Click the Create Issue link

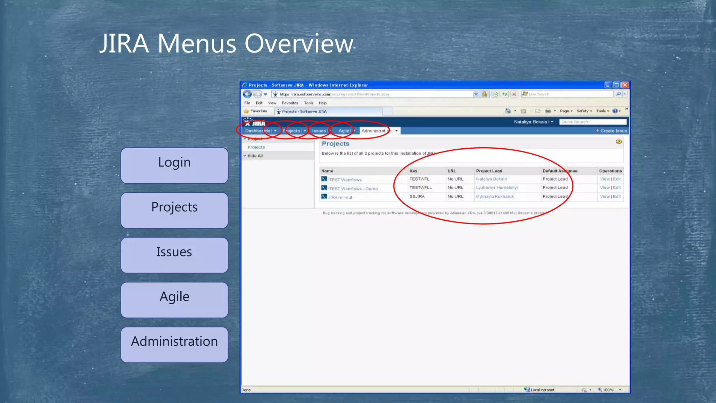tap(611, 131)
